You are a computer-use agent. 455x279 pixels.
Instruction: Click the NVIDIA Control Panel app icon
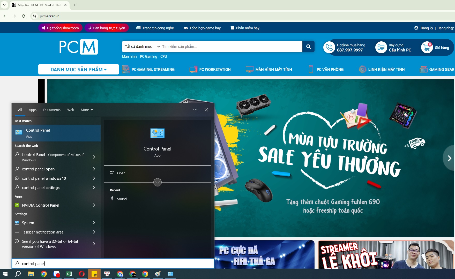point(17,205)
